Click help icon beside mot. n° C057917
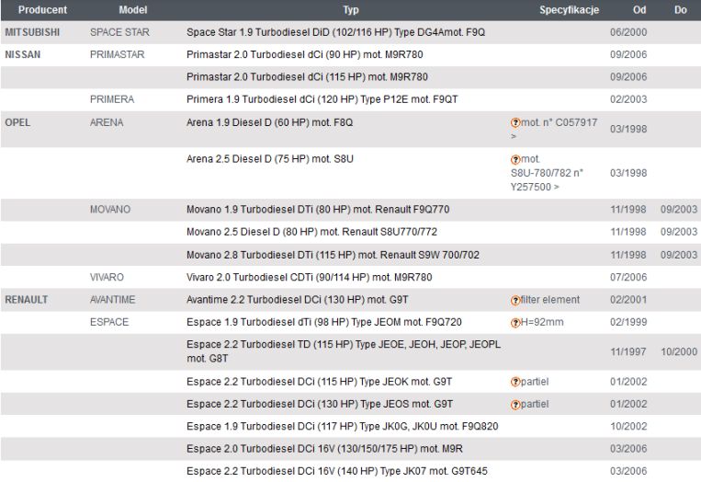 (x=515, y=122)
